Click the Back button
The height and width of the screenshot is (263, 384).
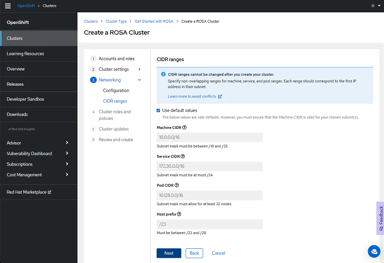tap(194, 253)
